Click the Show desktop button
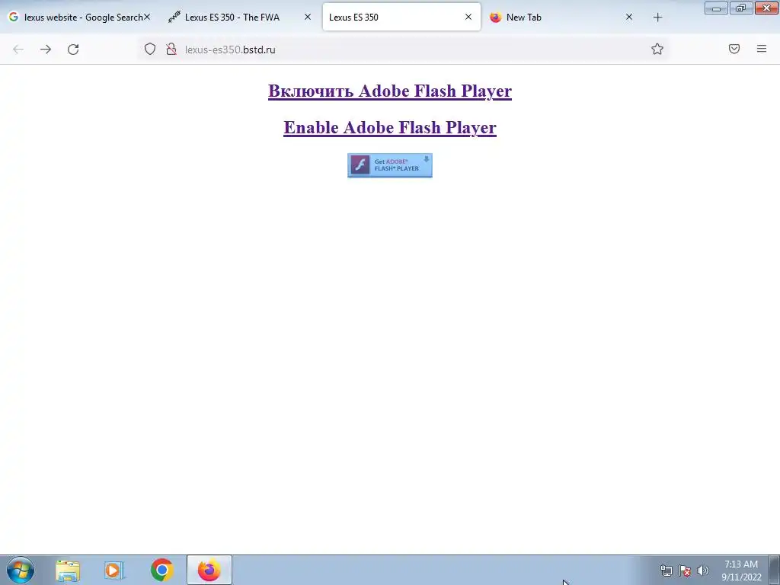 point(775,570)
